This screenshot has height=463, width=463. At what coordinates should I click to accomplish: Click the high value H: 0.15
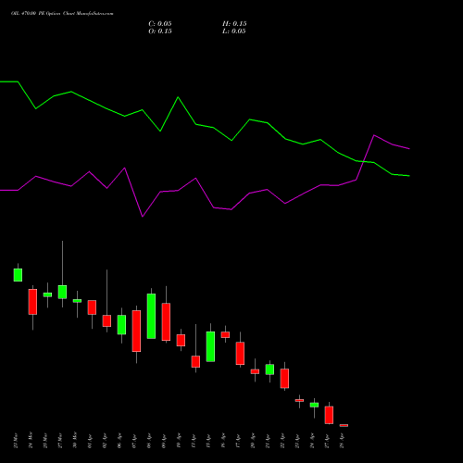[x=234, y=24]
